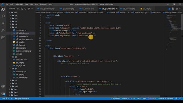Collapse the q6 folder
This screenshot has height=103, width=183.
pos(11,57)
